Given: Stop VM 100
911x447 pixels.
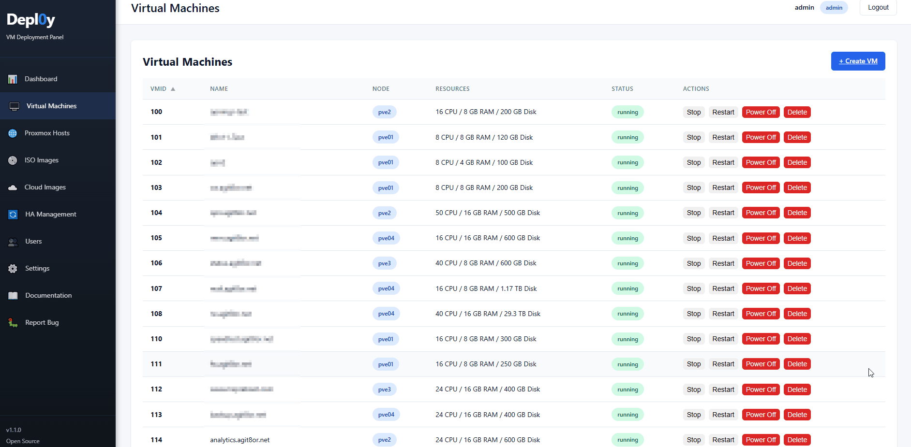Looking at the screenshot, I should 694,112.
